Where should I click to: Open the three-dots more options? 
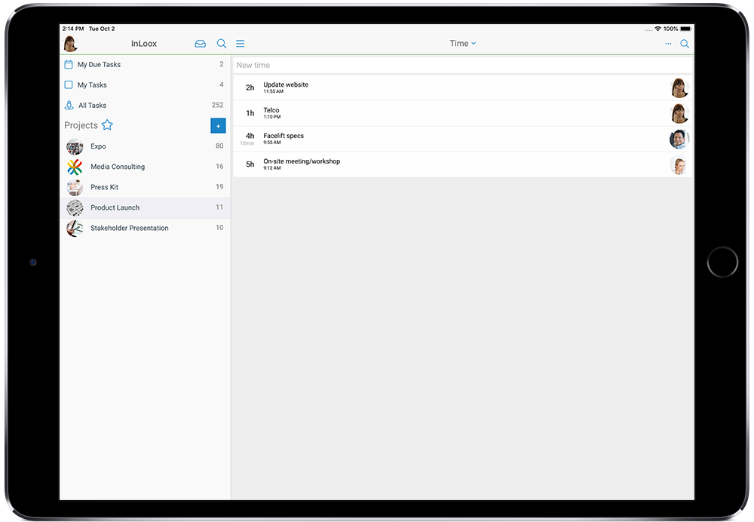tap(668, 44)
